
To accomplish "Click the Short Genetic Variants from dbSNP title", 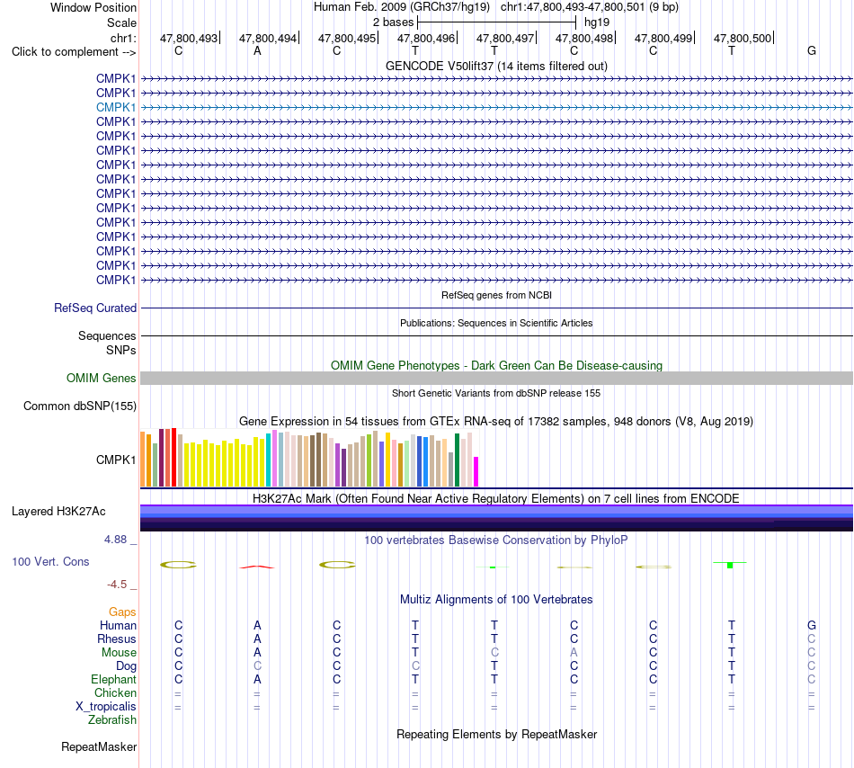I will click(x=496, y=393).
